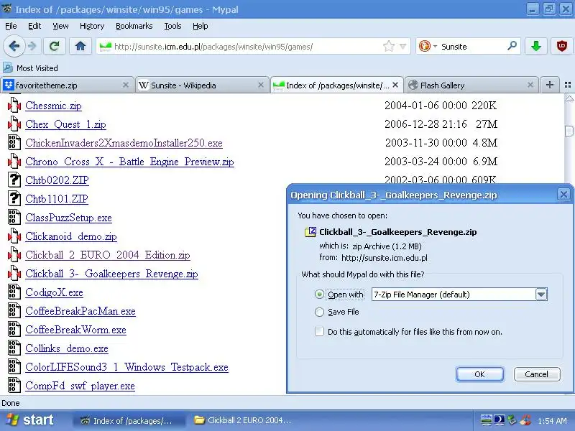Click the binary icon beside ClassPuzzSetup.exe

coord(14,217)
